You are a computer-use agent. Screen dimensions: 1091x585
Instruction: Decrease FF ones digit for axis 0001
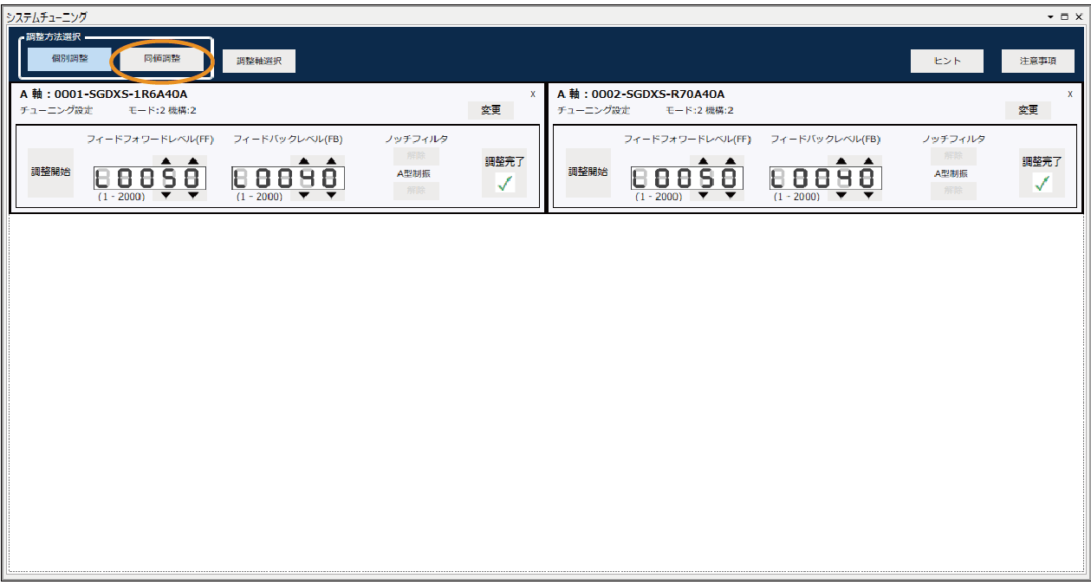click(193, 195)
